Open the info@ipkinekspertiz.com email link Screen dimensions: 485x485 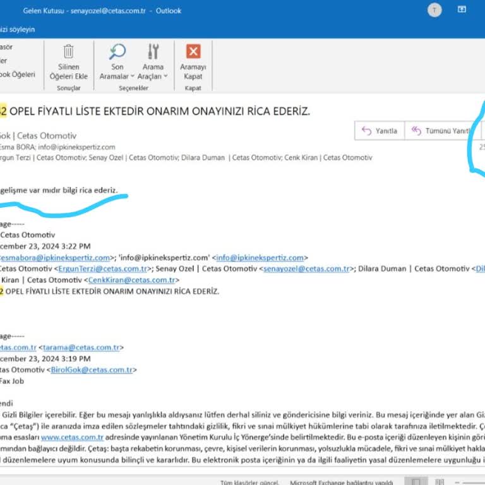pos(261,258)
